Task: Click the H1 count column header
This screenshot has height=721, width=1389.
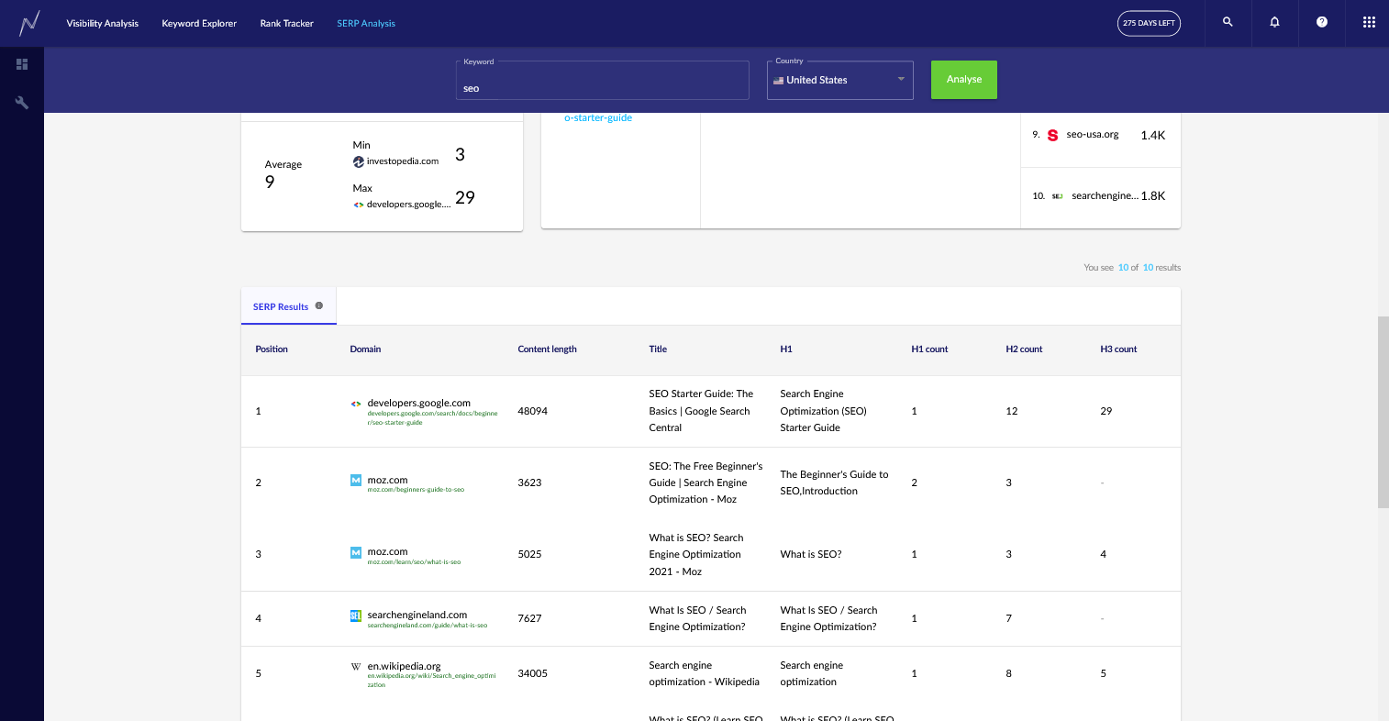Action: point(929,349)
